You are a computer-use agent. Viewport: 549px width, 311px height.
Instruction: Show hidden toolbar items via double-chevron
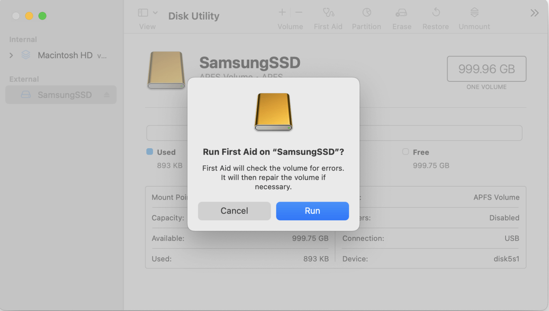click(x=534, y=12)
